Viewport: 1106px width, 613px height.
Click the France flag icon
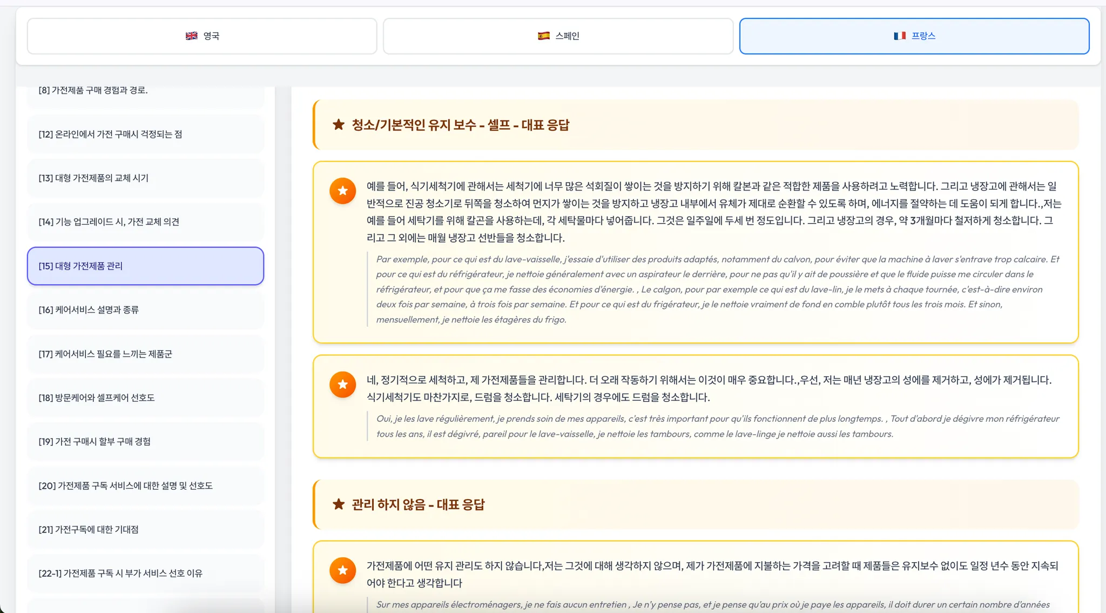pyautogui.click(x=900, y=36)
